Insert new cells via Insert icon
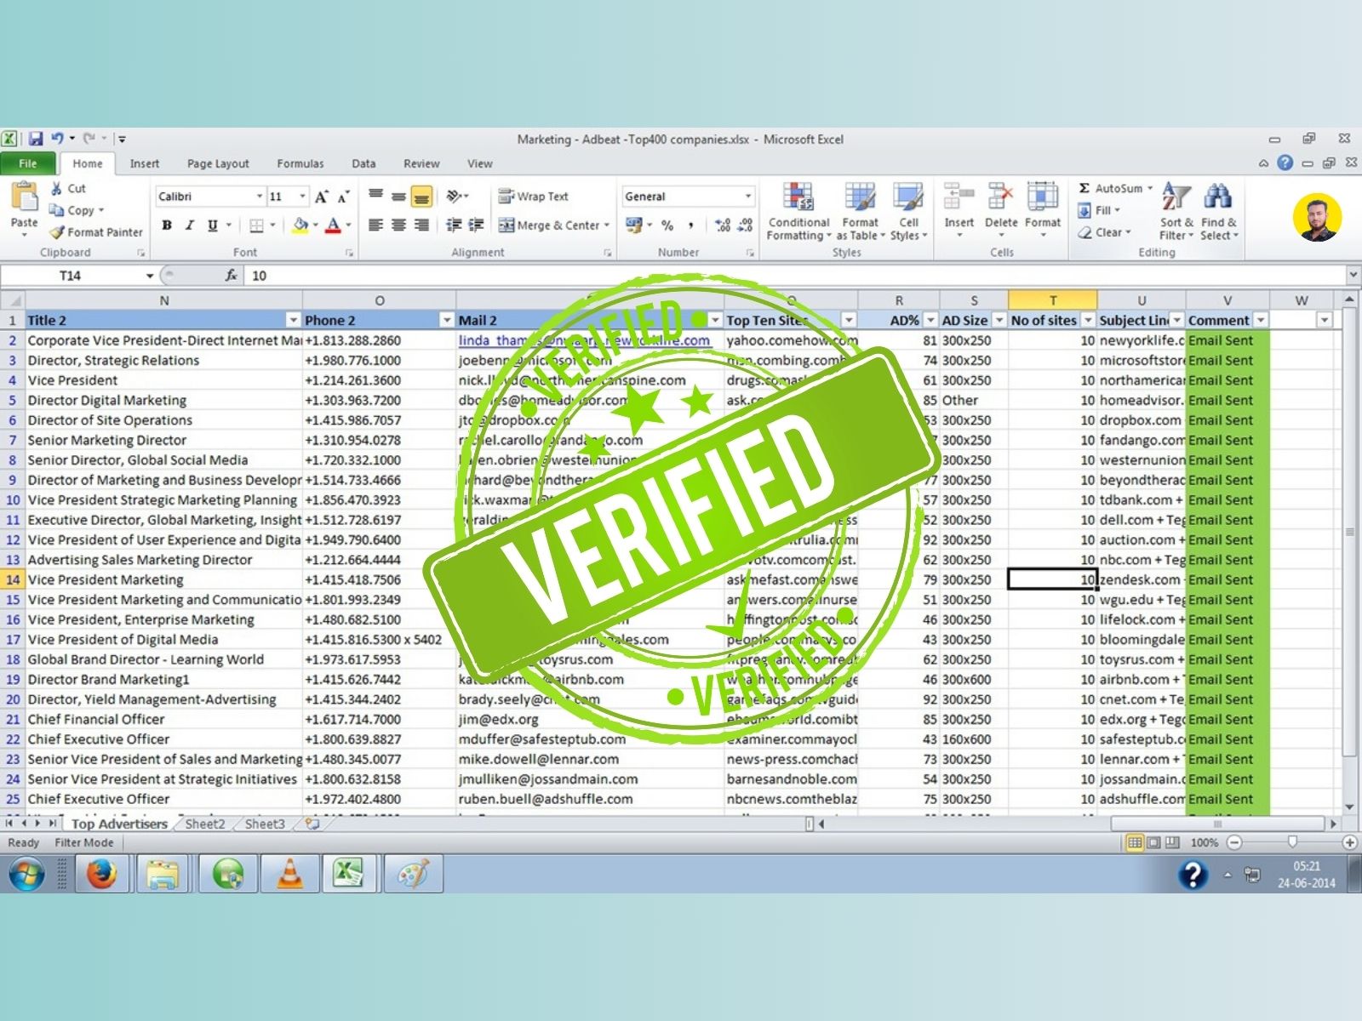Image resolution: width=1362 pixels, height=1021 pixels. pos(959,204)
